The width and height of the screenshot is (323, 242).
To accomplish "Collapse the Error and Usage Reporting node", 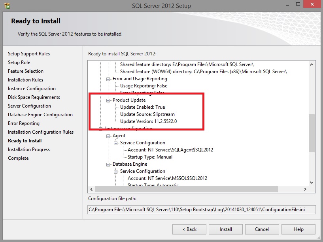I will point(108,79).
